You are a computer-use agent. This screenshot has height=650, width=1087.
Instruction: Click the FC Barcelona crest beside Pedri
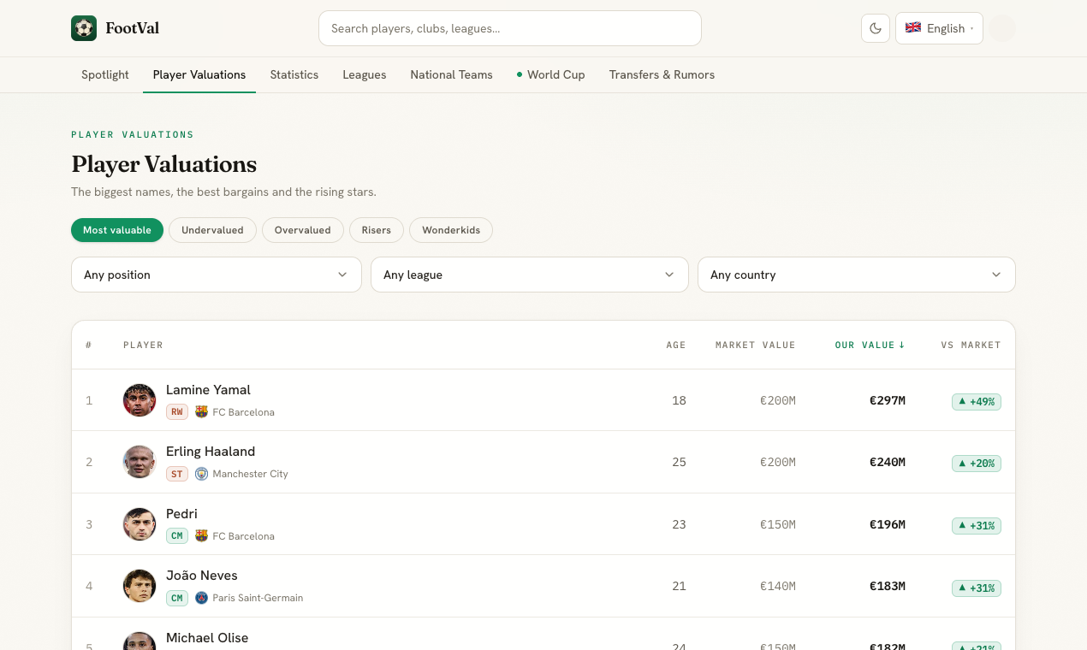(x=201, y=535)
